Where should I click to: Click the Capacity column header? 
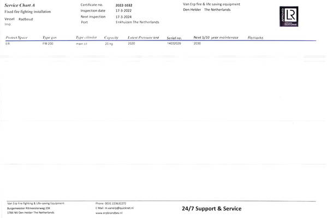111,38
